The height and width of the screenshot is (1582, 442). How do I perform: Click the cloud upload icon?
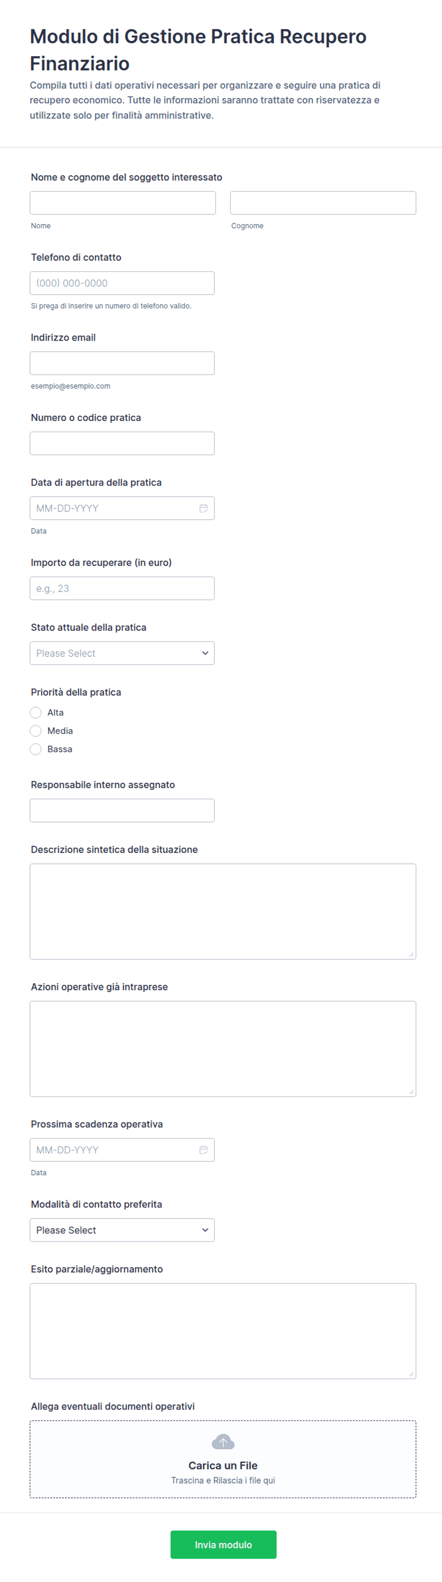point(223,1441)
